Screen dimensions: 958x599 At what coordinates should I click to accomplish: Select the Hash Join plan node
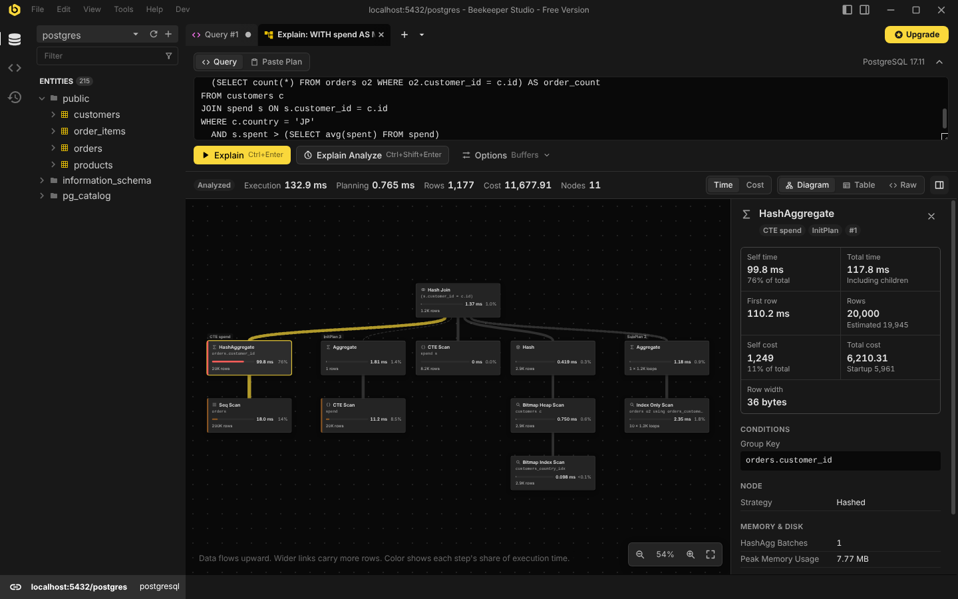(x=458, y=300)
